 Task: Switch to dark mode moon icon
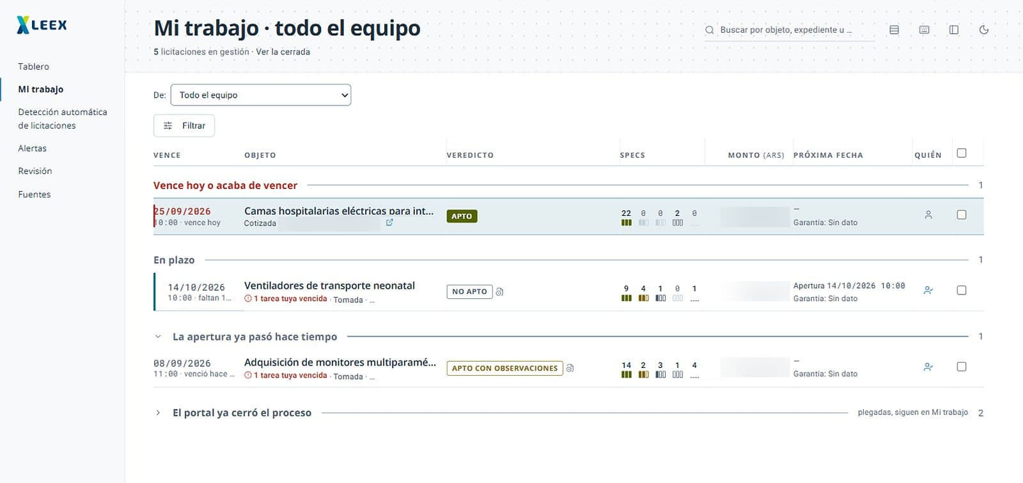(x=984, y=30)
